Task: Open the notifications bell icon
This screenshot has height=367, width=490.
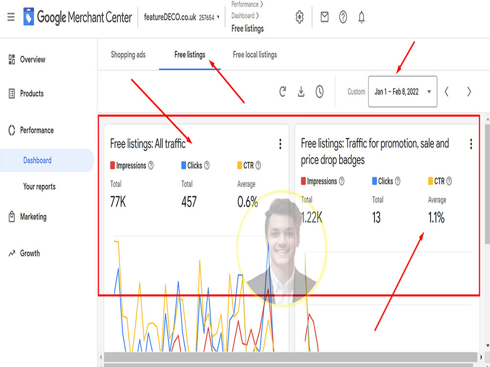Action: click(361, 17)
